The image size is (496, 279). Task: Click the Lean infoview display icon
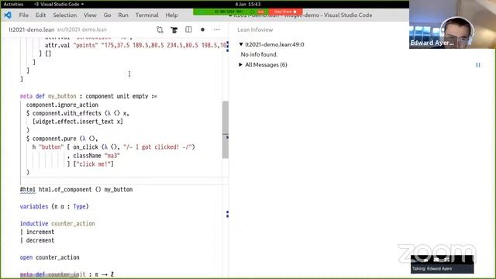pyautogui.click(x=174, y=29)
